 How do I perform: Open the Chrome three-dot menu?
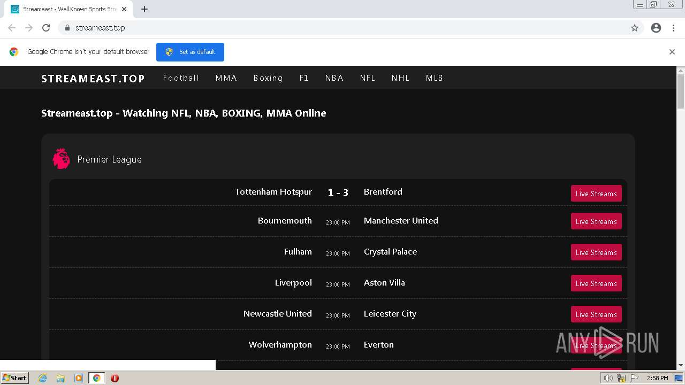point(674,28)
